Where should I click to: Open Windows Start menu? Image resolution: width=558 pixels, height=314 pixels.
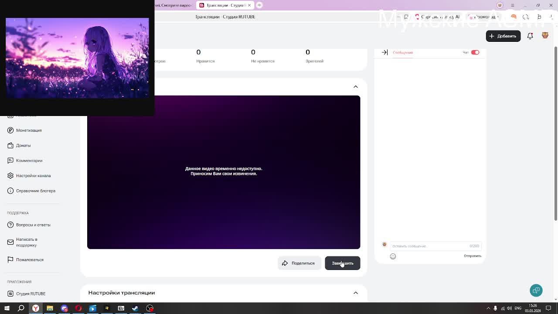click(x=7, y=308)
